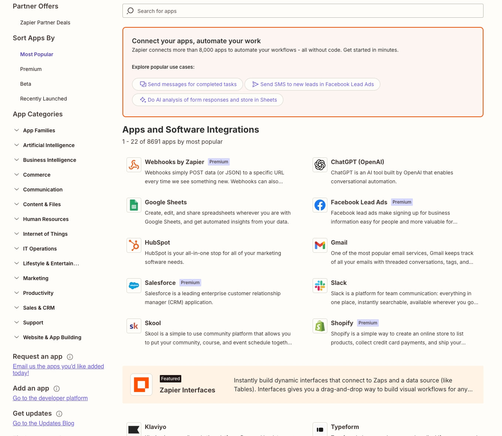
Task: Click 'Do AI analysis of form responses' button
Action: point(208,100)
